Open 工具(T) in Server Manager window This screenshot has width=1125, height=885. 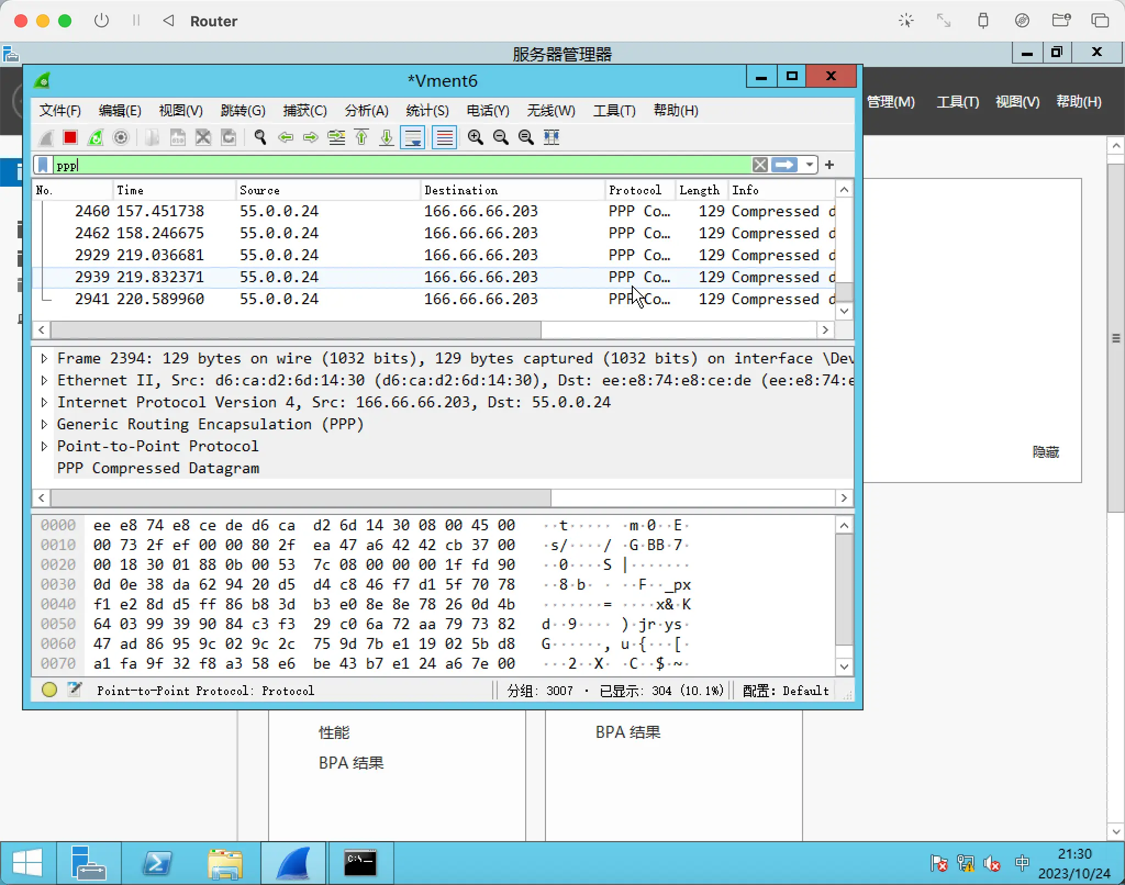point(957,102)
